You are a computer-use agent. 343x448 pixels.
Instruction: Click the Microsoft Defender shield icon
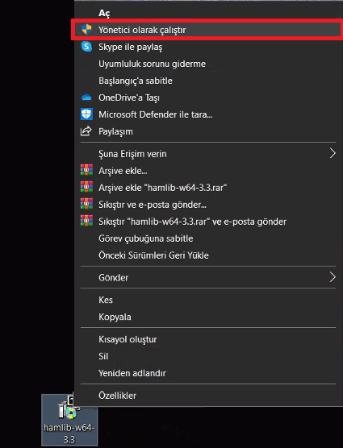coord(86,114)
